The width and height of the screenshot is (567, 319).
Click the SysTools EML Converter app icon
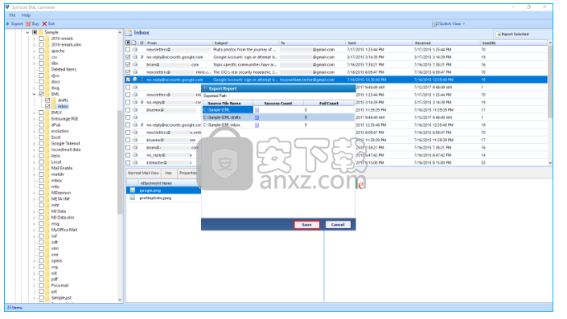pos(7,7)
